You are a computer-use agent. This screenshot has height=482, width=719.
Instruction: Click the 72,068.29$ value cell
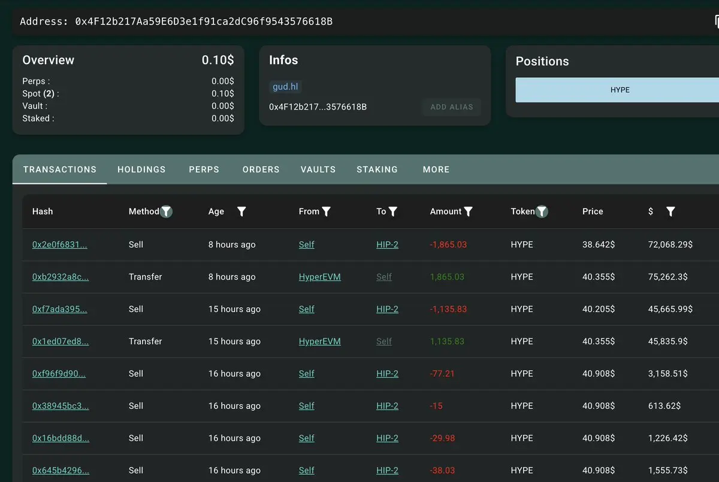(x=670, y=244)
